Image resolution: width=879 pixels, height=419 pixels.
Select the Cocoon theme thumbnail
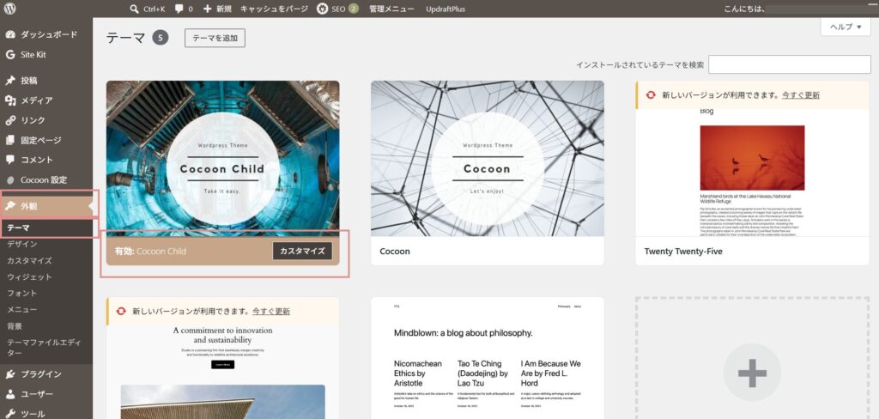488,158
